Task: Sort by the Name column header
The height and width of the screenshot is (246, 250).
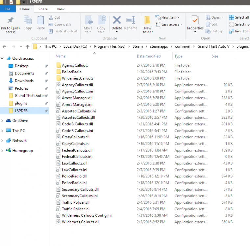Action: pos(61,56)
